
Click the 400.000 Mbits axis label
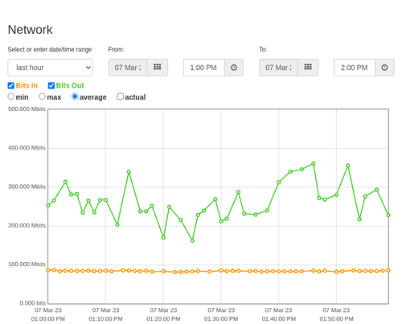click(x=27, y=148)
